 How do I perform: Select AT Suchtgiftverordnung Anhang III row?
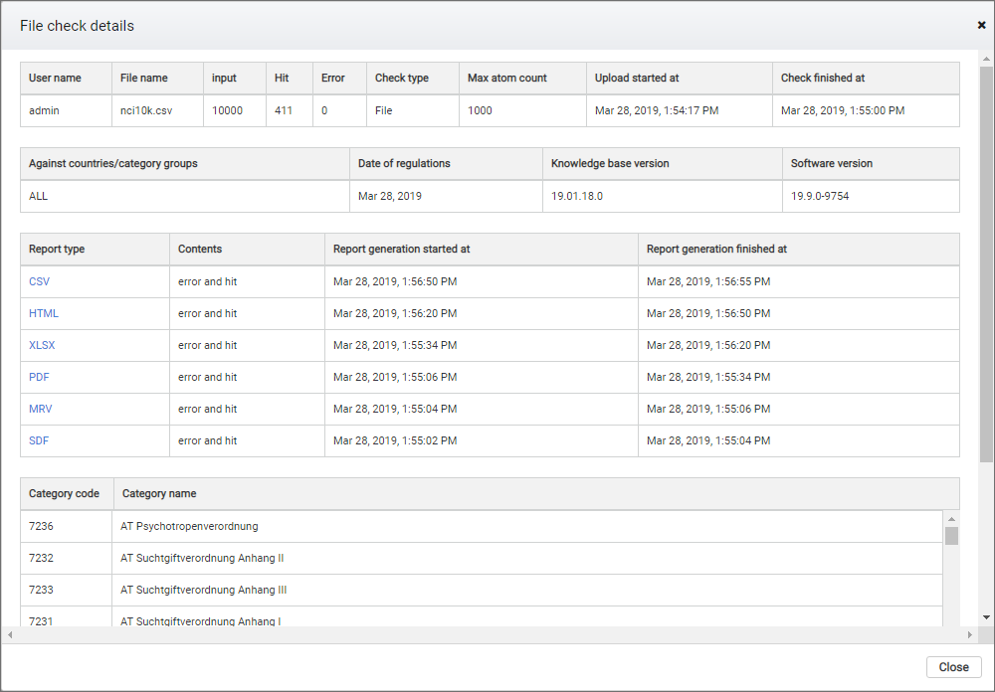pos(203,590)
